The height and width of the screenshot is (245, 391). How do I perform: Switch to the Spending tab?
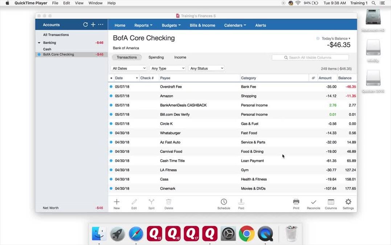(x=156, y=57)
